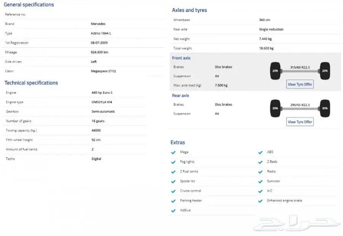Click the Amount of fuel tanks label
This screenshot has width=343, height=236.
click(21, 150)
